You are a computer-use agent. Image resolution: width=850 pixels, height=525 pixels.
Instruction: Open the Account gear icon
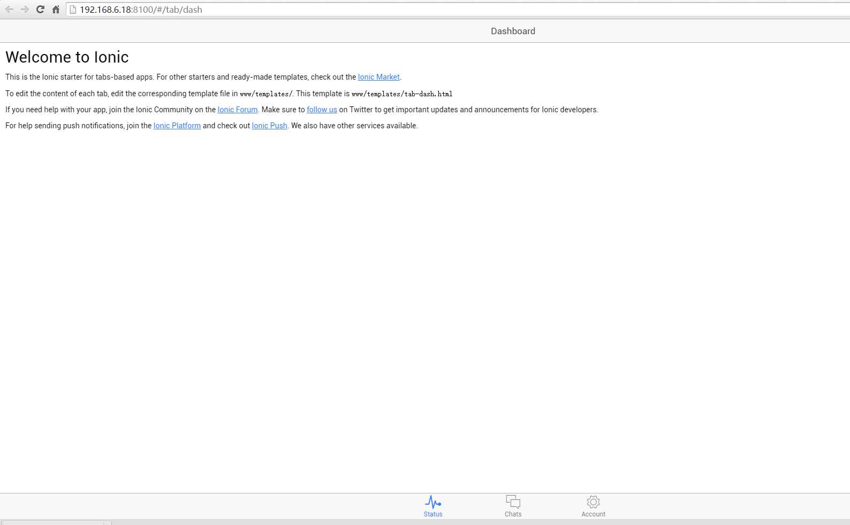click(593, 502)
